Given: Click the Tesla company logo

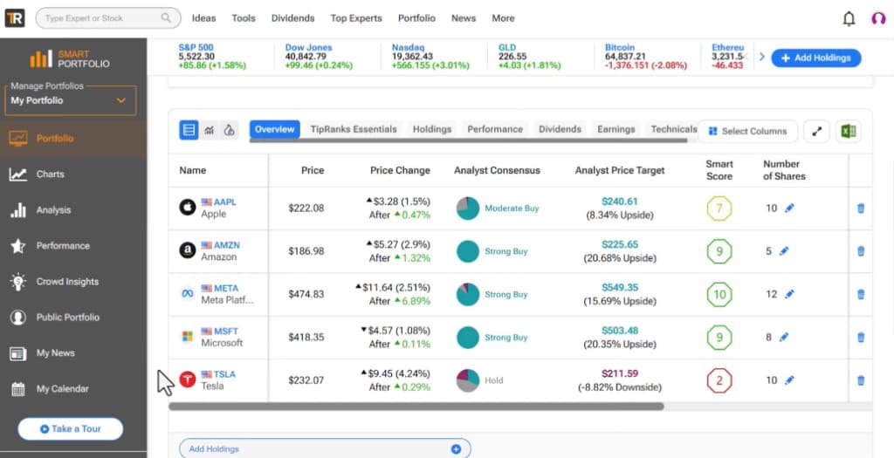Looking at the screenshot, I should (x=188, y=379).
